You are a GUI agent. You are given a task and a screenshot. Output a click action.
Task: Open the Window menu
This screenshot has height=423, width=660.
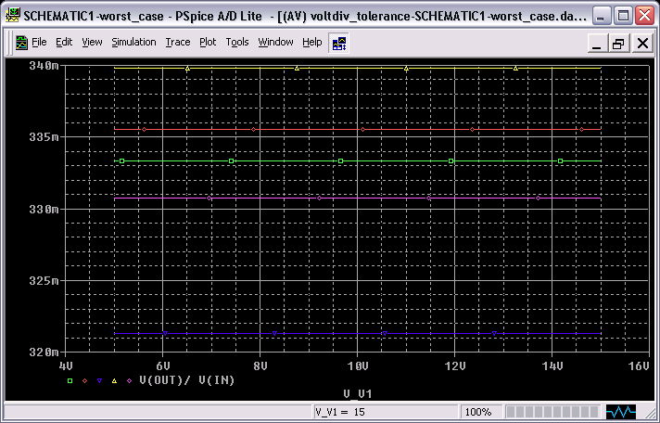click(x=275, y=43)
